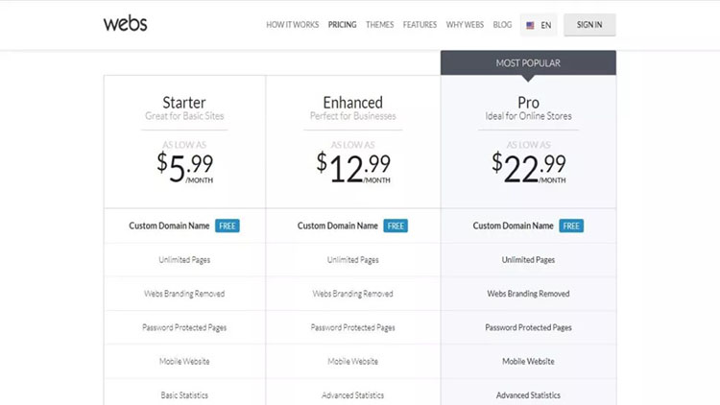Click Custom Domain Name in Starter column

[169, 226]
